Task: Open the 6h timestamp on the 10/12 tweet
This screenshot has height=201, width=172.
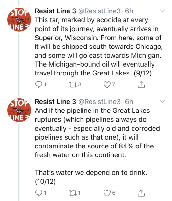Action: point(129,102)
